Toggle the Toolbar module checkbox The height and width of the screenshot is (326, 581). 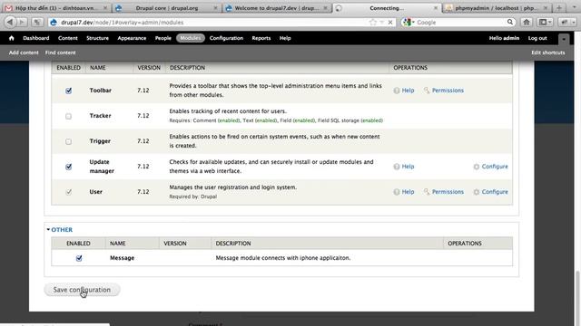[x=69, y=91]
